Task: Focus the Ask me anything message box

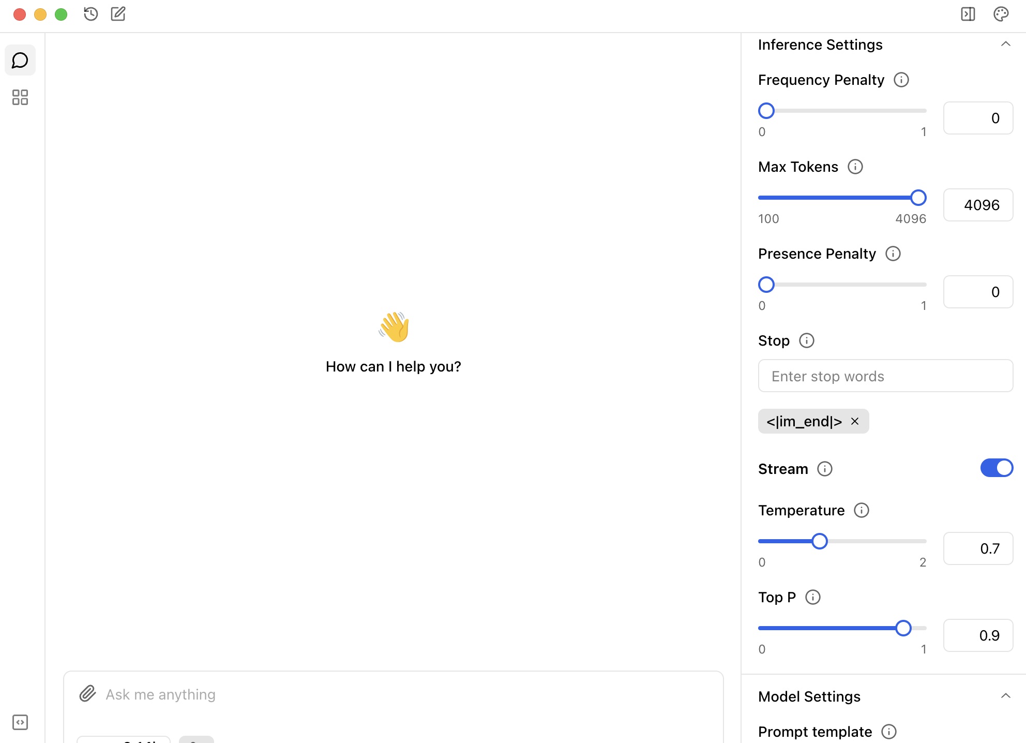Action: click(x=393, y=694)
